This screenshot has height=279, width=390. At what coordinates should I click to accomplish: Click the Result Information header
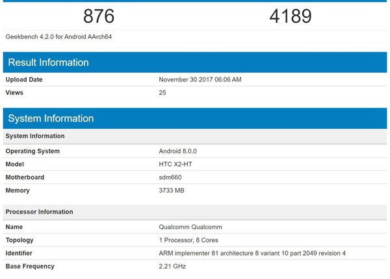click(x=195, y=62)
